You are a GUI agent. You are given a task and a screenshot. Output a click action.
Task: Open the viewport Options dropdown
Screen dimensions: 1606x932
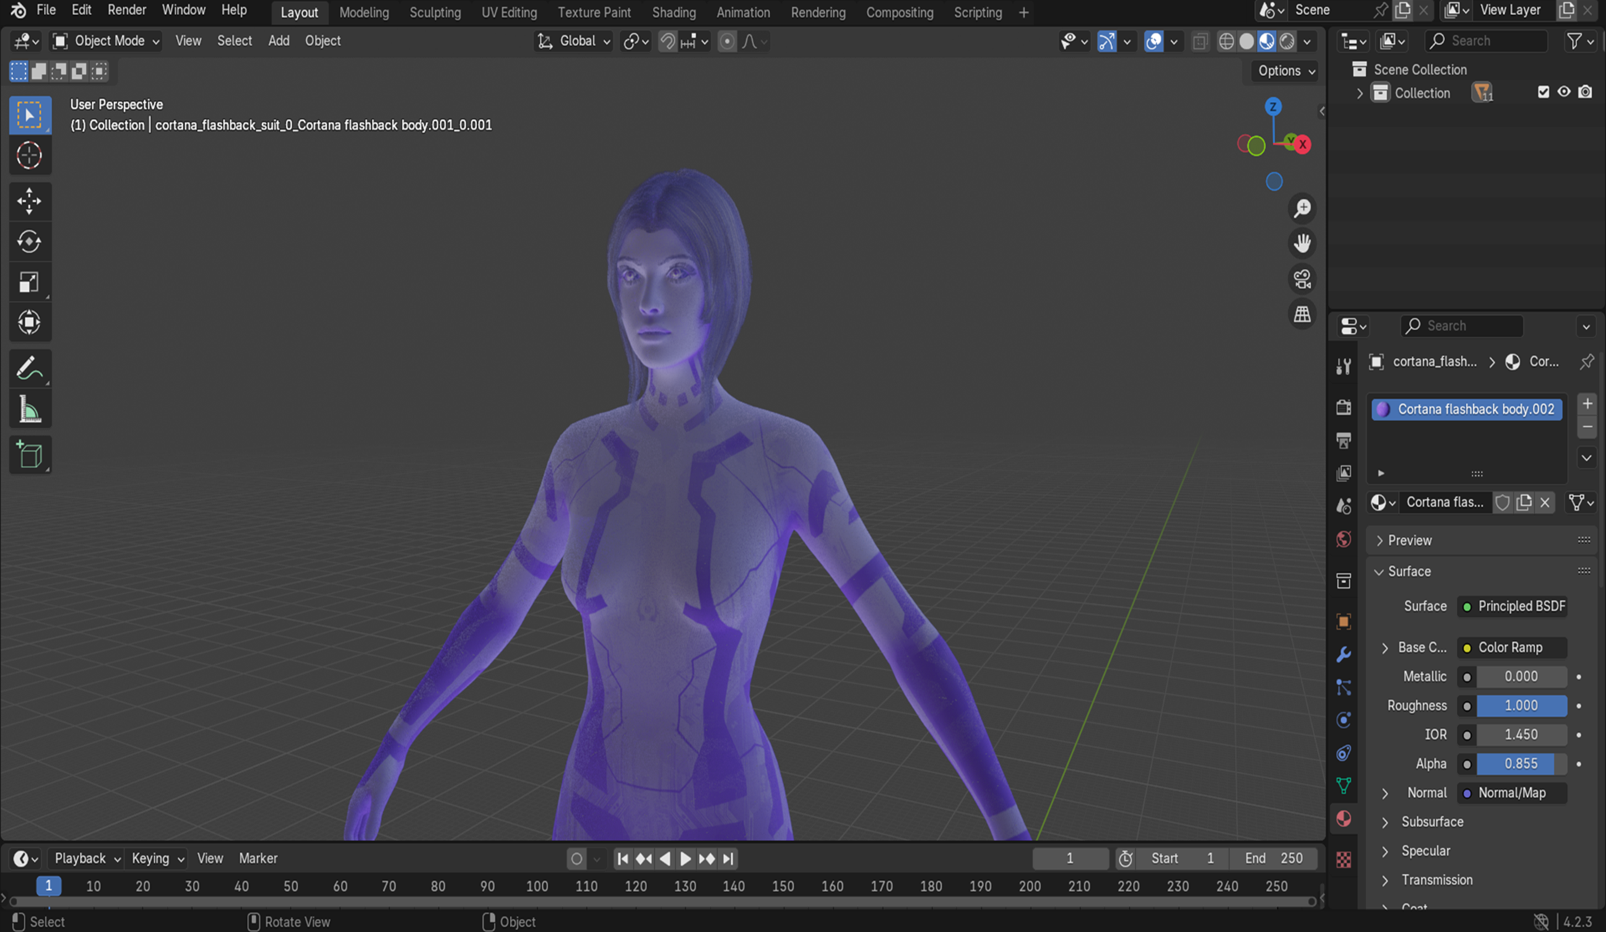tap(1286, 71)
